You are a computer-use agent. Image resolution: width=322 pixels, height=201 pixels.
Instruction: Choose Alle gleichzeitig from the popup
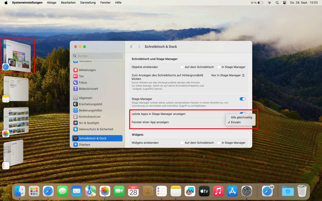point(241,117)
